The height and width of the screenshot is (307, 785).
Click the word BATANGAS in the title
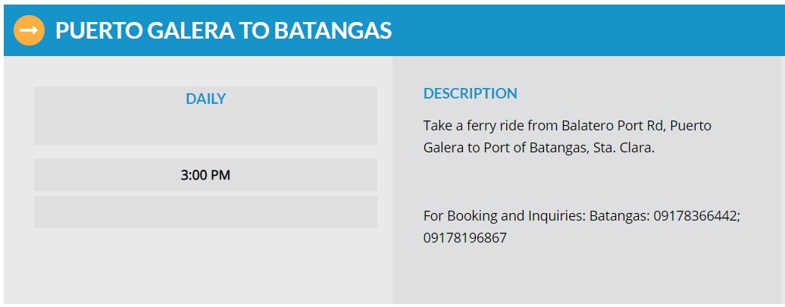click(333, 30)
